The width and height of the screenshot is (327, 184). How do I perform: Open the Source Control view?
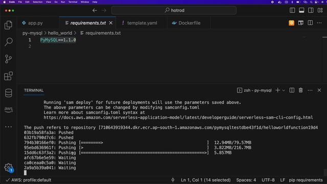pos(8,59)
